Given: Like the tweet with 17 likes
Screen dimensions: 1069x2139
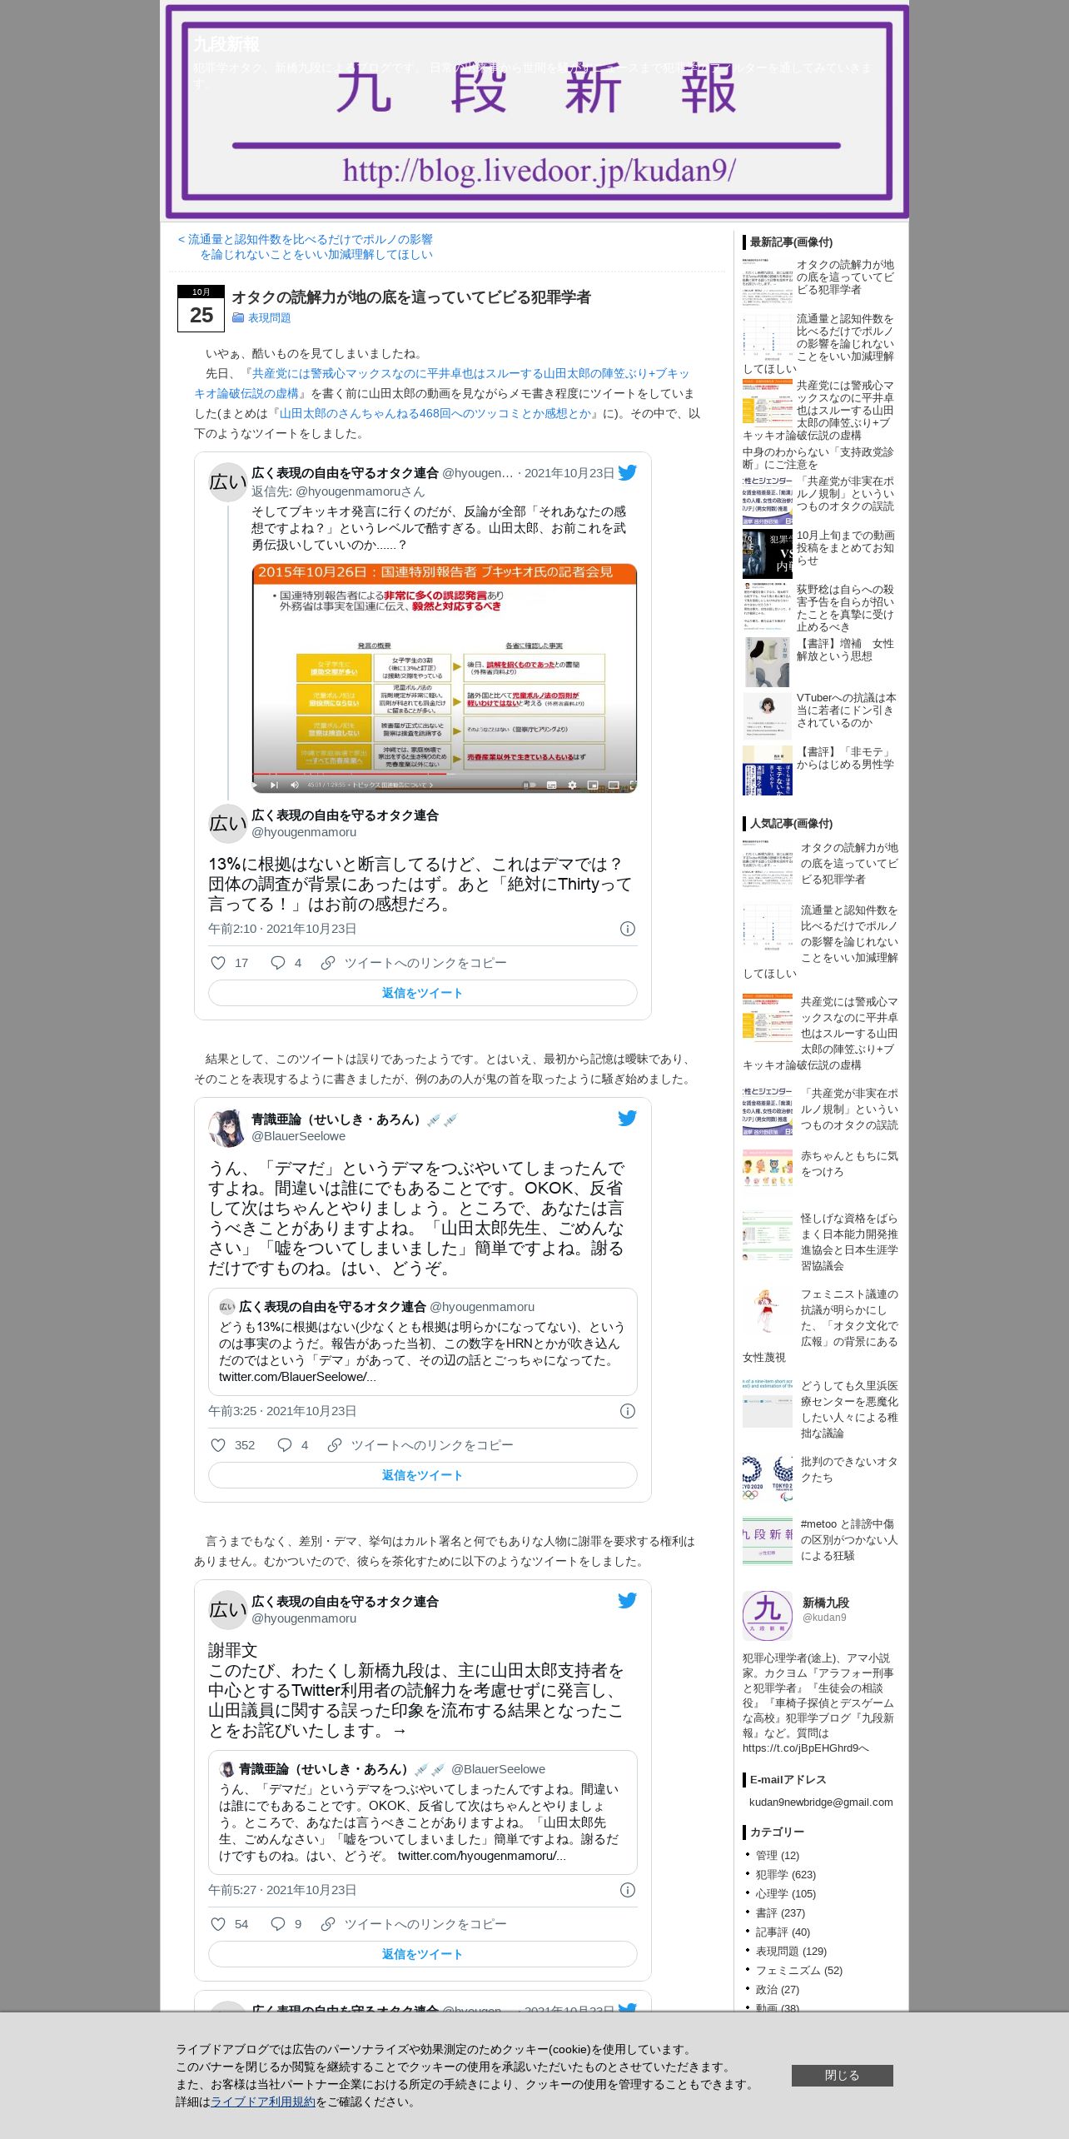Looking at the screenshot, I should 218,963.
